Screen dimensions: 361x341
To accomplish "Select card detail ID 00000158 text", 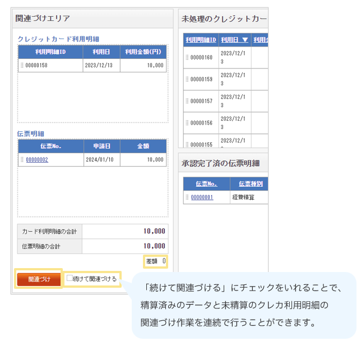I will pyautogui.click(x=36, y=66).
